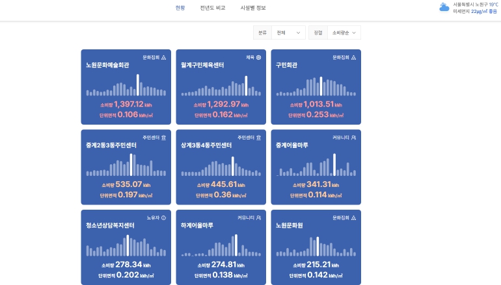Switch to 전년도 비교 tab

click(213, 8)
